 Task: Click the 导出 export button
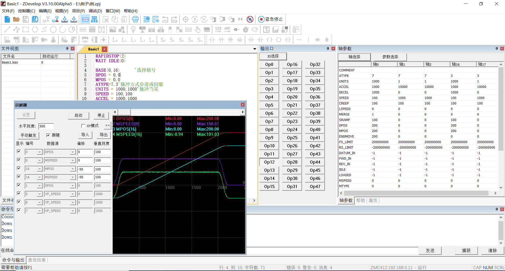pos(104,135)
